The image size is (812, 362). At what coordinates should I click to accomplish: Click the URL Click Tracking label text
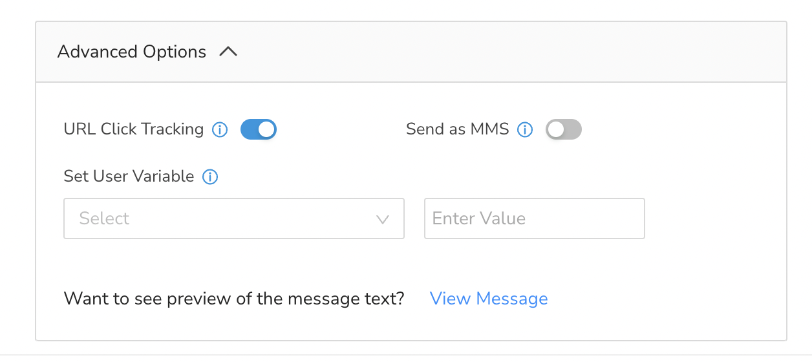pos(134,129)
